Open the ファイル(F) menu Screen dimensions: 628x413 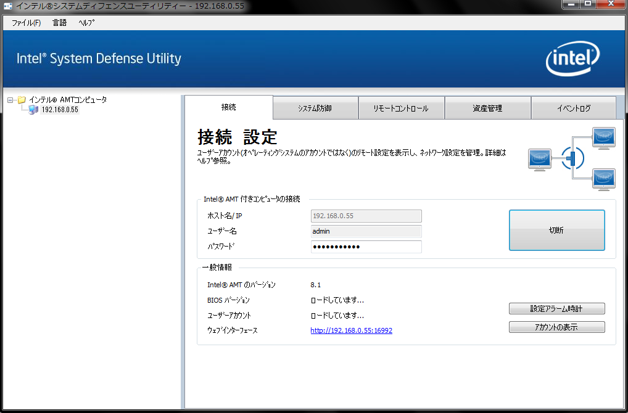click(x=27, y=23)
